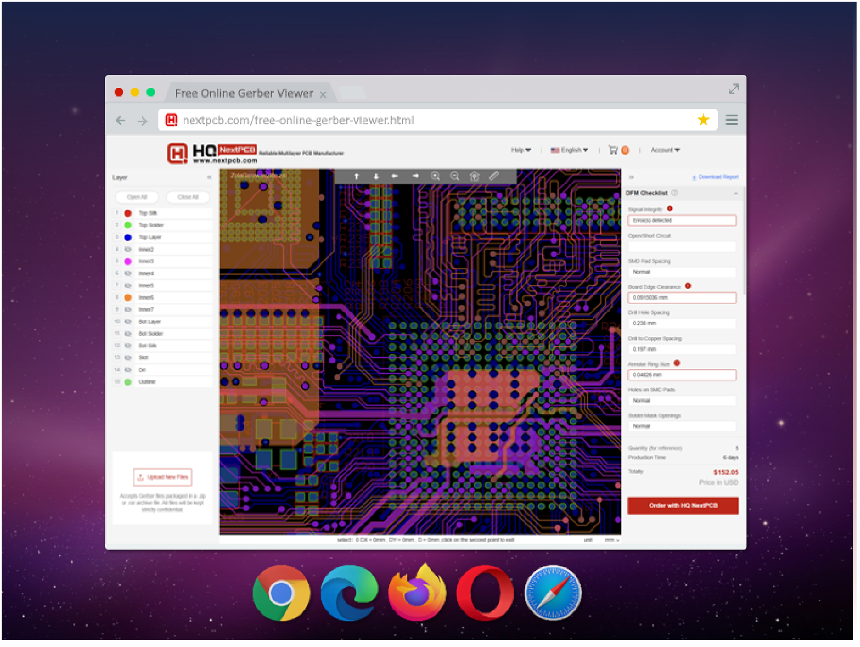Show the hidden Drill layer
This screenshot has height=647, width=860.
[x=128, y=369]
